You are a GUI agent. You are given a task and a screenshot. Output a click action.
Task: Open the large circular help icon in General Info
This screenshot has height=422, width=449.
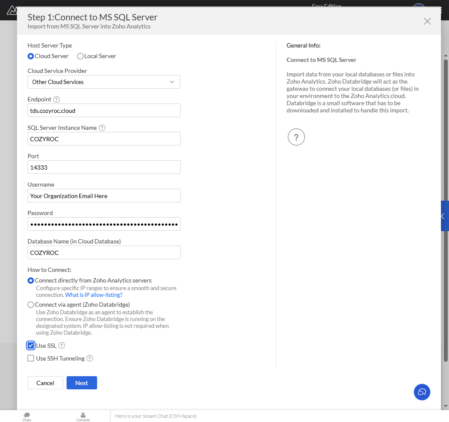point(296,137)
